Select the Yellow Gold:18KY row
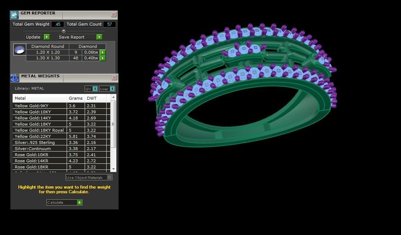Image resolution: width=401 pixels, height=235 pixels. (61, 124)
